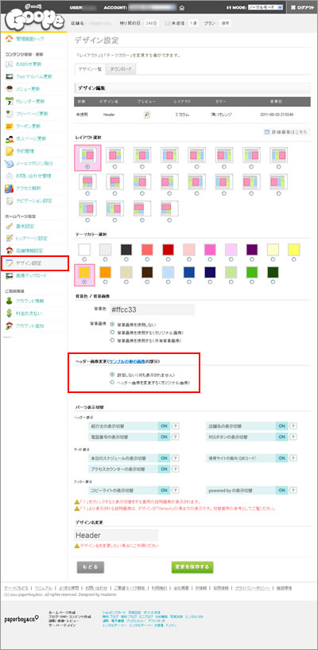The image size is (318, 650).
Task: Click the magnifier preview icon in the Header row
Action: (x=146, y=115)
